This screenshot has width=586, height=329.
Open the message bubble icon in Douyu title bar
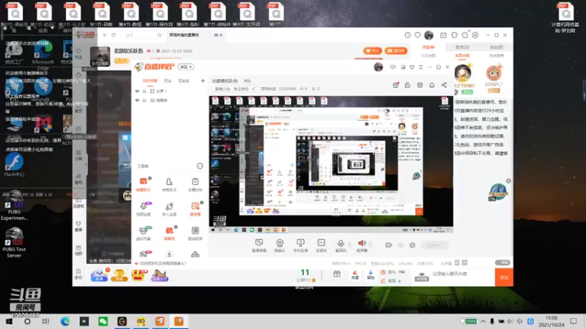point(464,35)
